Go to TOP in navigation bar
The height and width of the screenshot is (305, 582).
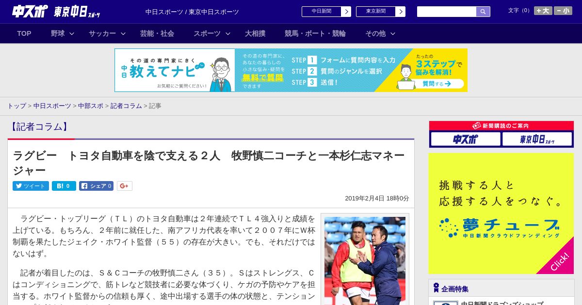[24, 33]
